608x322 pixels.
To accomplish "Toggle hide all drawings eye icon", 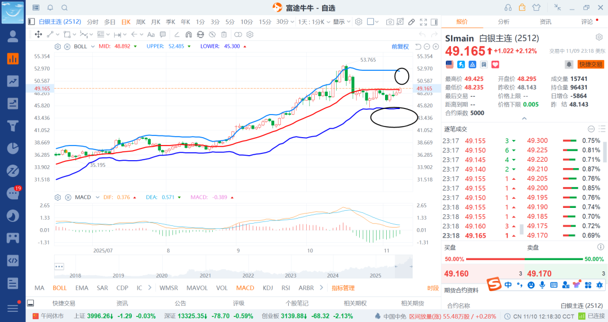I will 212,34.
